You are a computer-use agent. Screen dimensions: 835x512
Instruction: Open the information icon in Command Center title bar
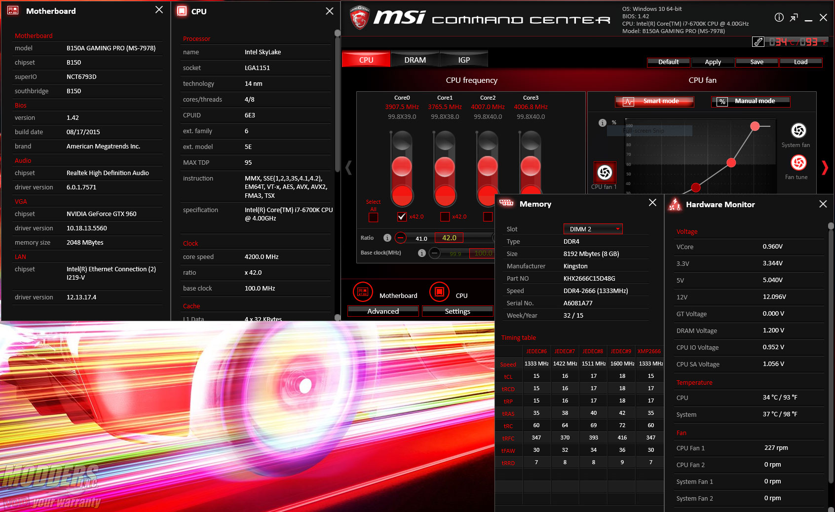(779, 17)
